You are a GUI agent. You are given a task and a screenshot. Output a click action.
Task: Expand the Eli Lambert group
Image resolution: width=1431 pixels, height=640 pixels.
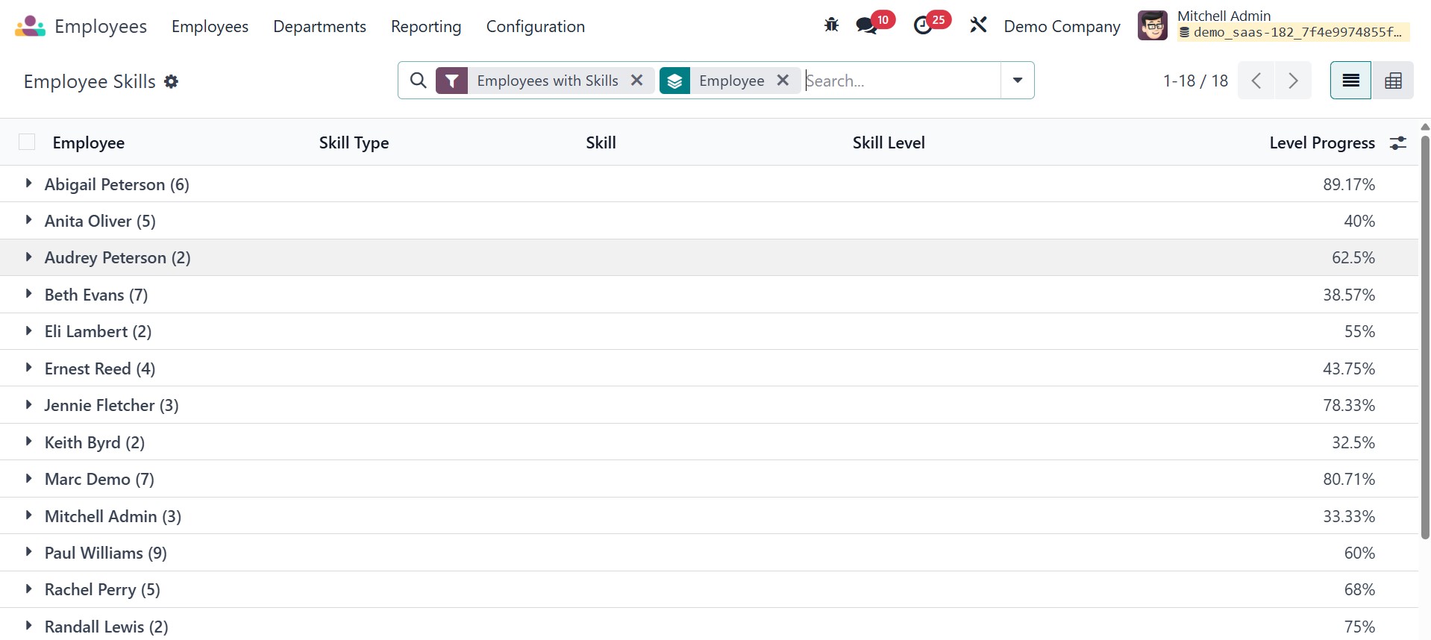click(x=28, y=330)
